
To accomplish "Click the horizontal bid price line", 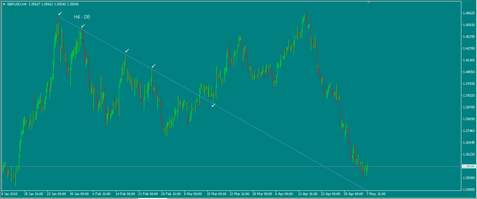I will click(230, 166).
